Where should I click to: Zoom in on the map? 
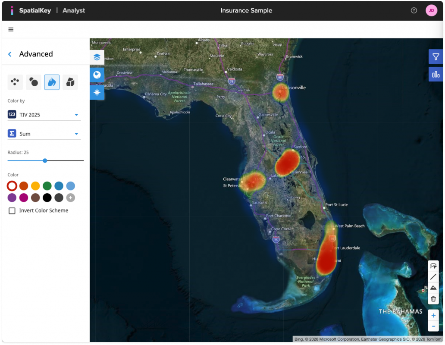pos(433,315)
